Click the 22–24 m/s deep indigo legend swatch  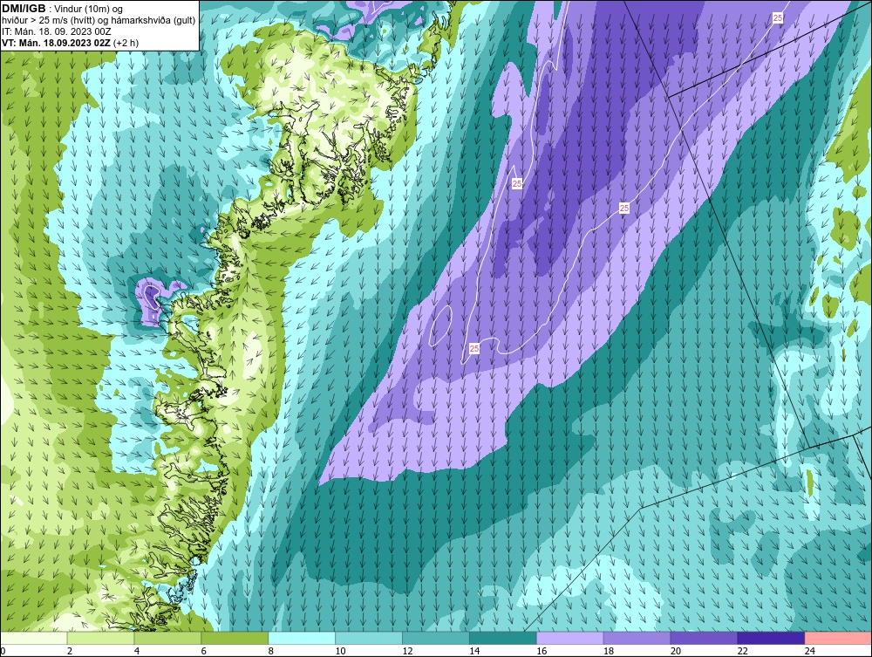click(x=771, y=638)
